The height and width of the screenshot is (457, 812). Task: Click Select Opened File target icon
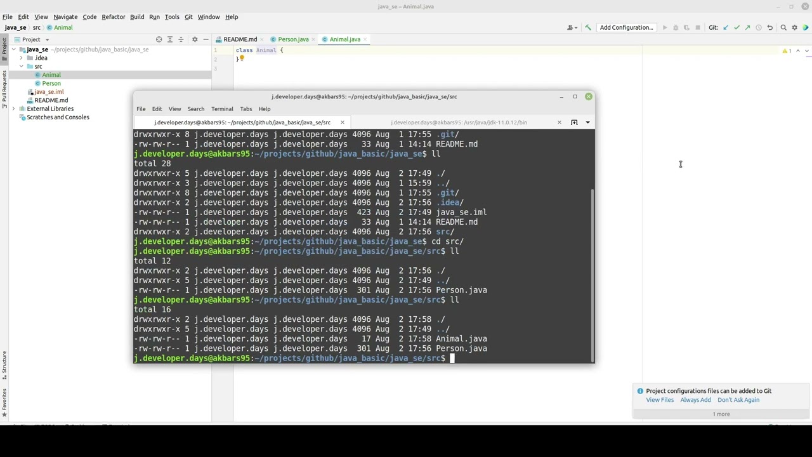[x=159, y=39]
